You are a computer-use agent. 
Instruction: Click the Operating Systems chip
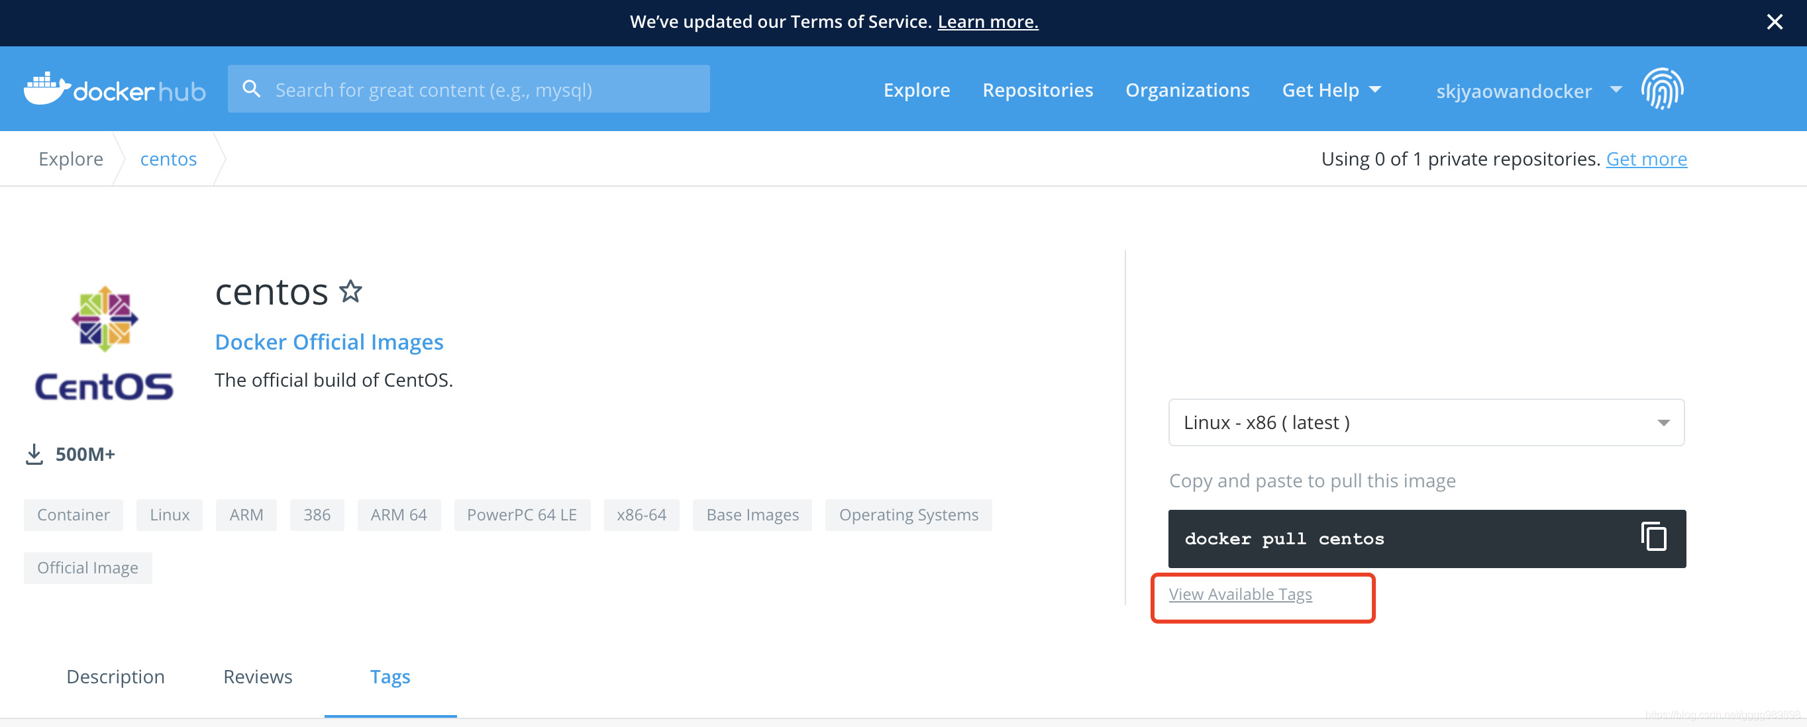908,514
